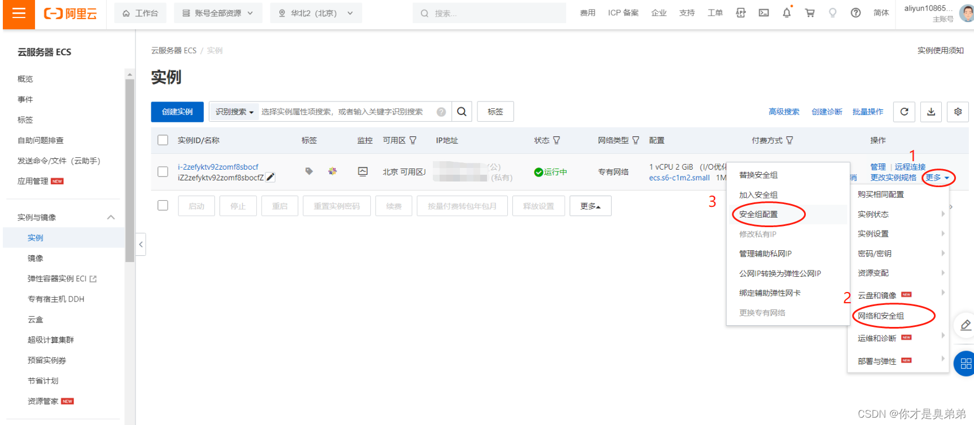Click the instance tag icon
The image size is (974, 425).
[309, 171]
